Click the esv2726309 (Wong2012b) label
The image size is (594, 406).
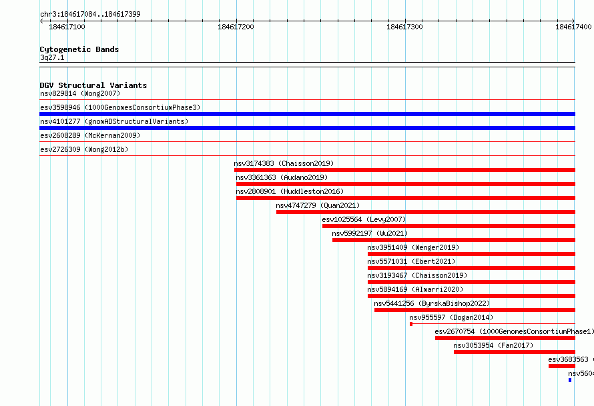coord(84,149)
